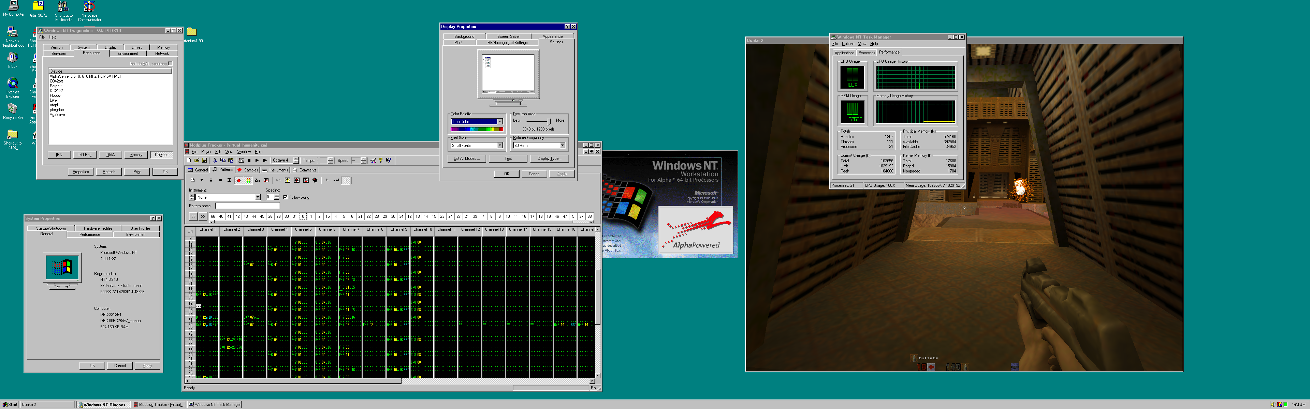Toggle Include HAL resources checkbox
Screen dimensions: 1310x409
pos(170,63)
